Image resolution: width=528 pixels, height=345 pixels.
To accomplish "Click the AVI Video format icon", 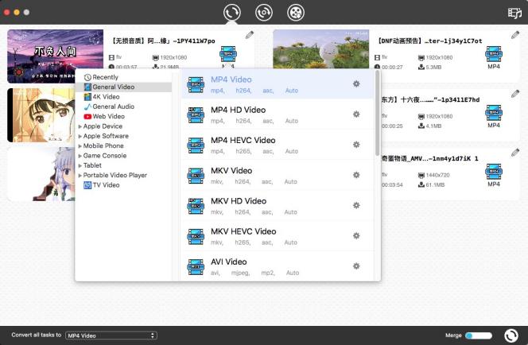I will [196, 267].
